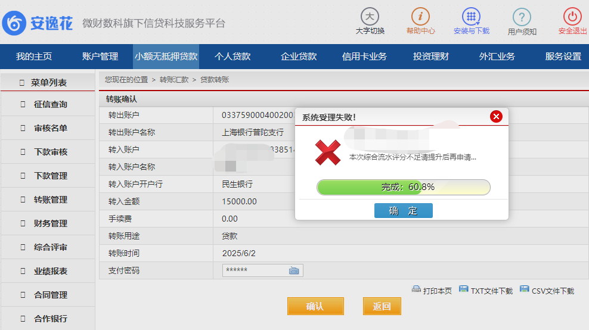Click the 2025/6/2 transfer date

239,253
